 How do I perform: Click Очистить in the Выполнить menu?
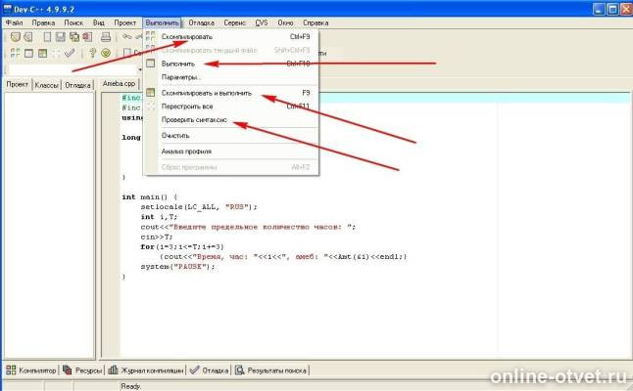[x=175, y=135]
